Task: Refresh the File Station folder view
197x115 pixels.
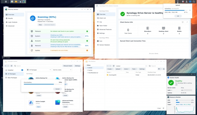Action: pos(114,66)
